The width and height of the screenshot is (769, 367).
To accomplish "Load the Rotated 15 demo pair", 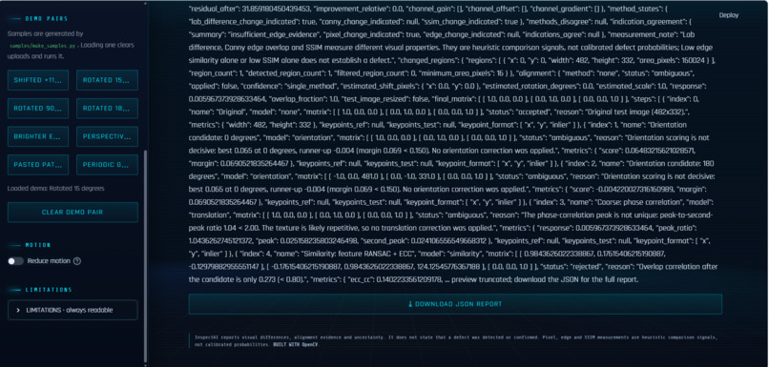I will pos(107,80).
